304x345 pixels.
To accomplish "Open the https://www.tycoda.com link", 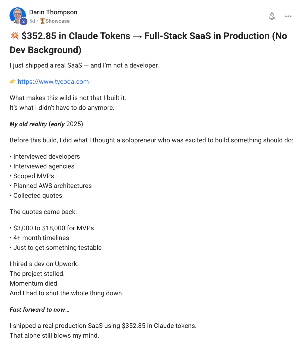I will [53, 82].
